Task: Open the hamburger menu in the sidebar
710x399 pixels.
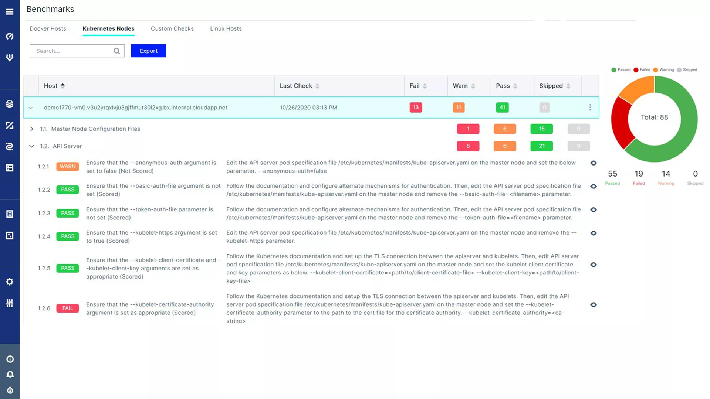Action: tap(10, 12)
